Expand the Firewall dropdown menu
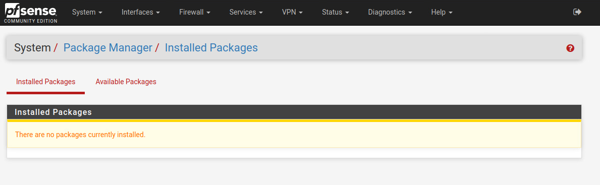 (195, 12)
